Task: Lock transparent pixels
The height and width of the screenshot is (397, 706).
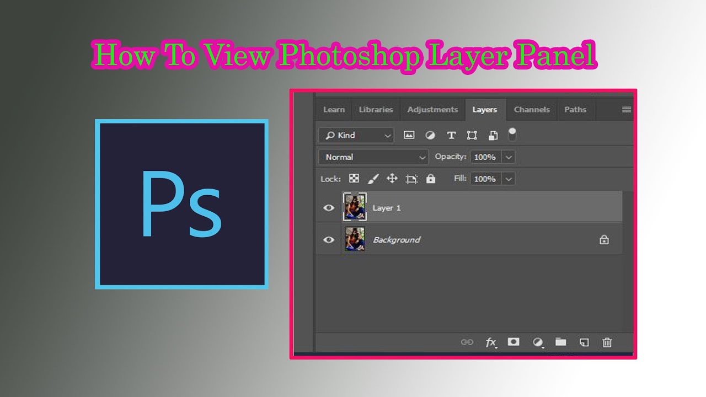Action: tap(354, 179)
